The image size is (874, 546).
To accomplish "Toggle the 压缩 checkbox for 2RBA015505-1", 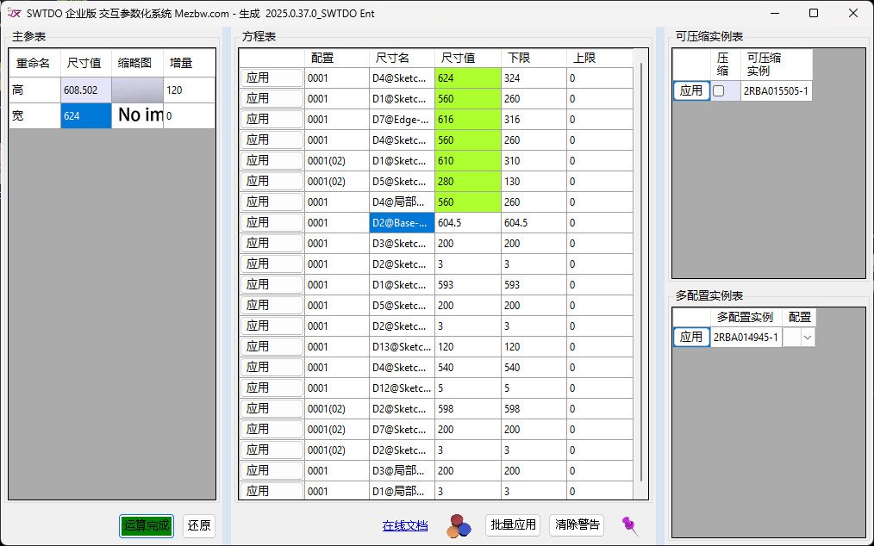I will [718, 90].
